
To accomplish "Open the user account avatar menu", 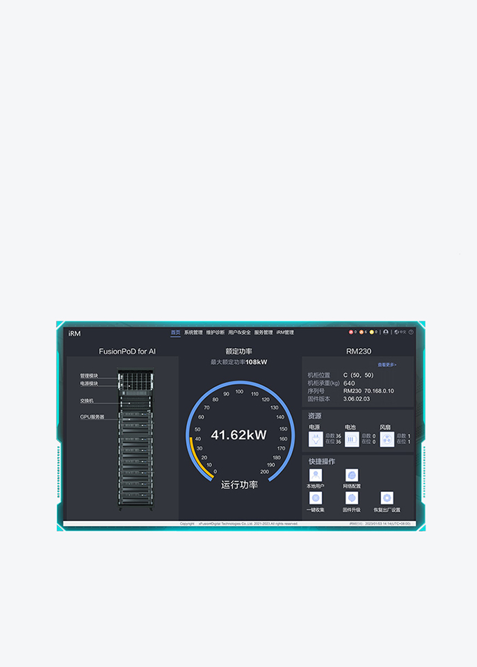I will pos(385,332).
